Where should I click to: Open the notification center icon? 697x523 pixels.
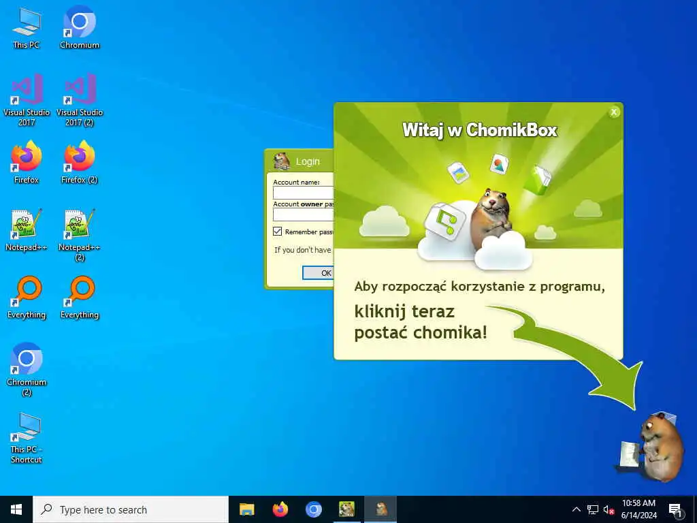click(x=675, y=510)
